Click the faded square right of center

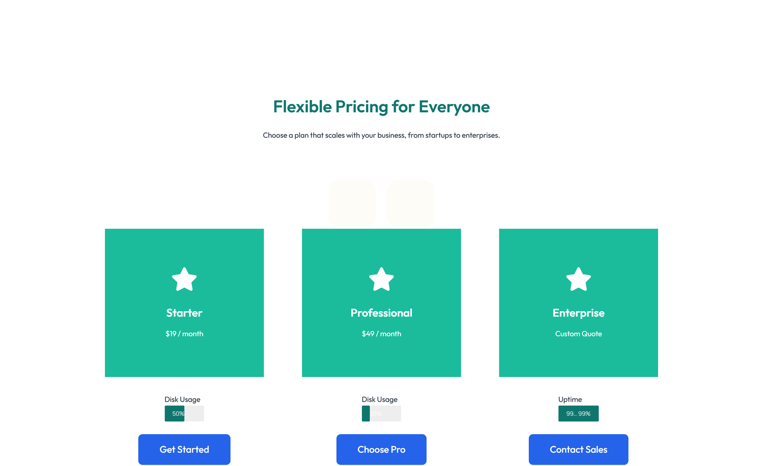click(410, 203)
